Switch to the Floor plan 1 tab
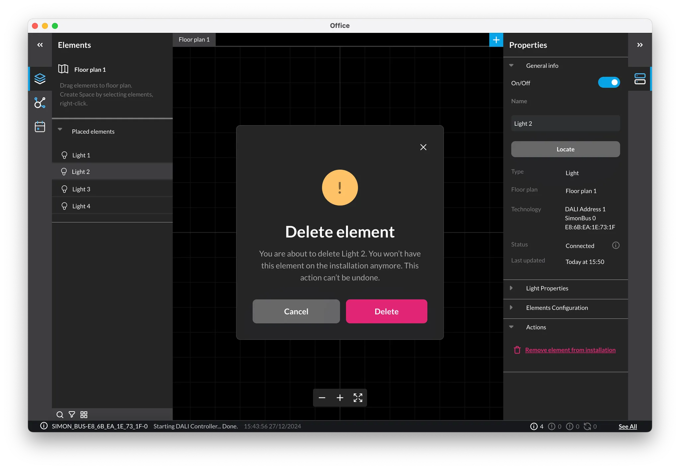This screenshot has height=469, width=680. [x=194, y=39]
